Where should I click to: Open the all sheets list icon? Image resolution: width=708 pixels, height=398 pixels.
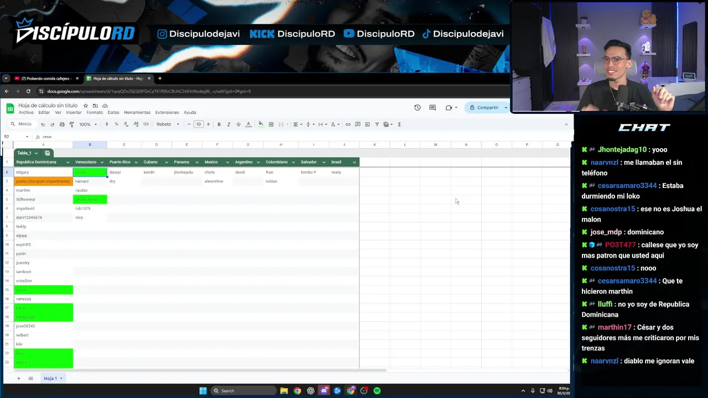(31, 379)
